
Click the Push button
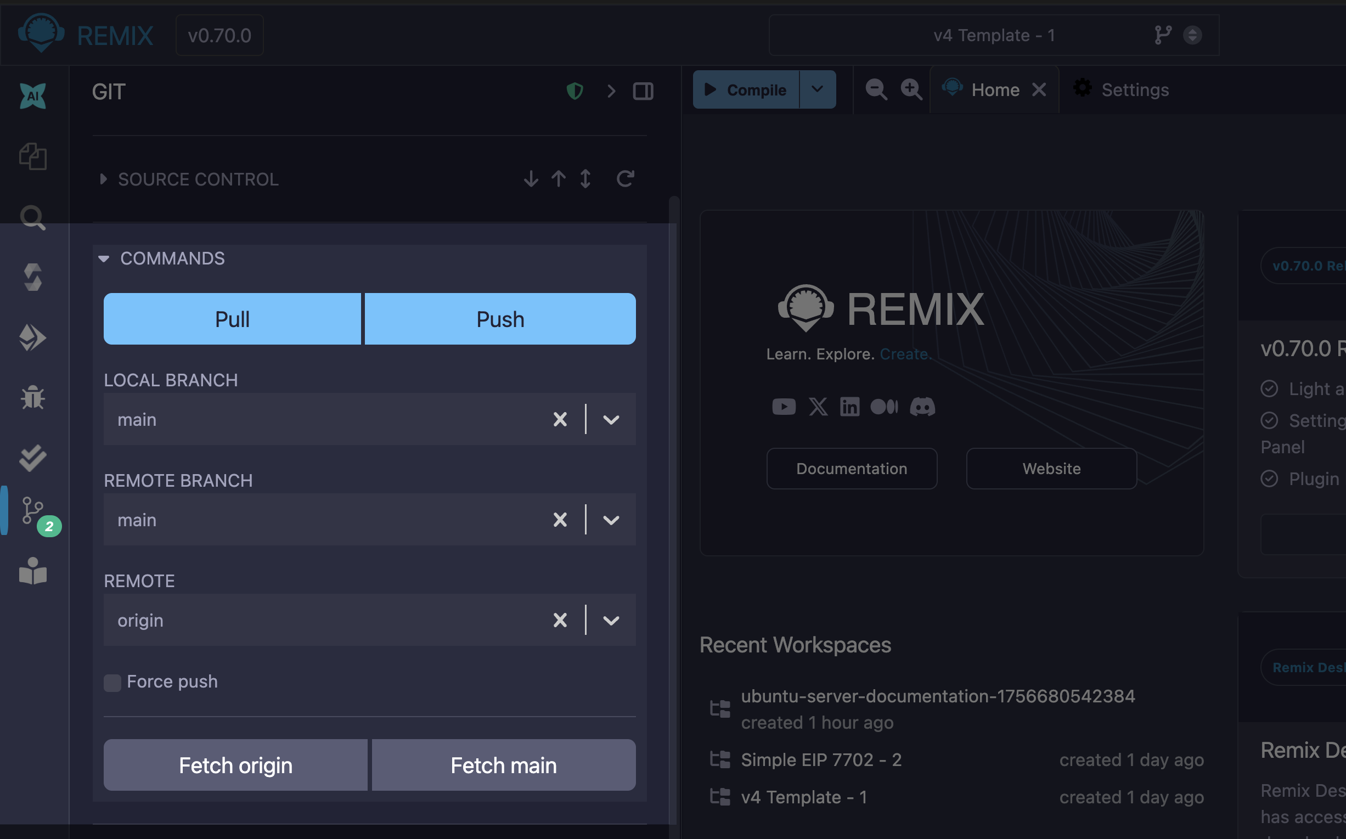point(500,319)
